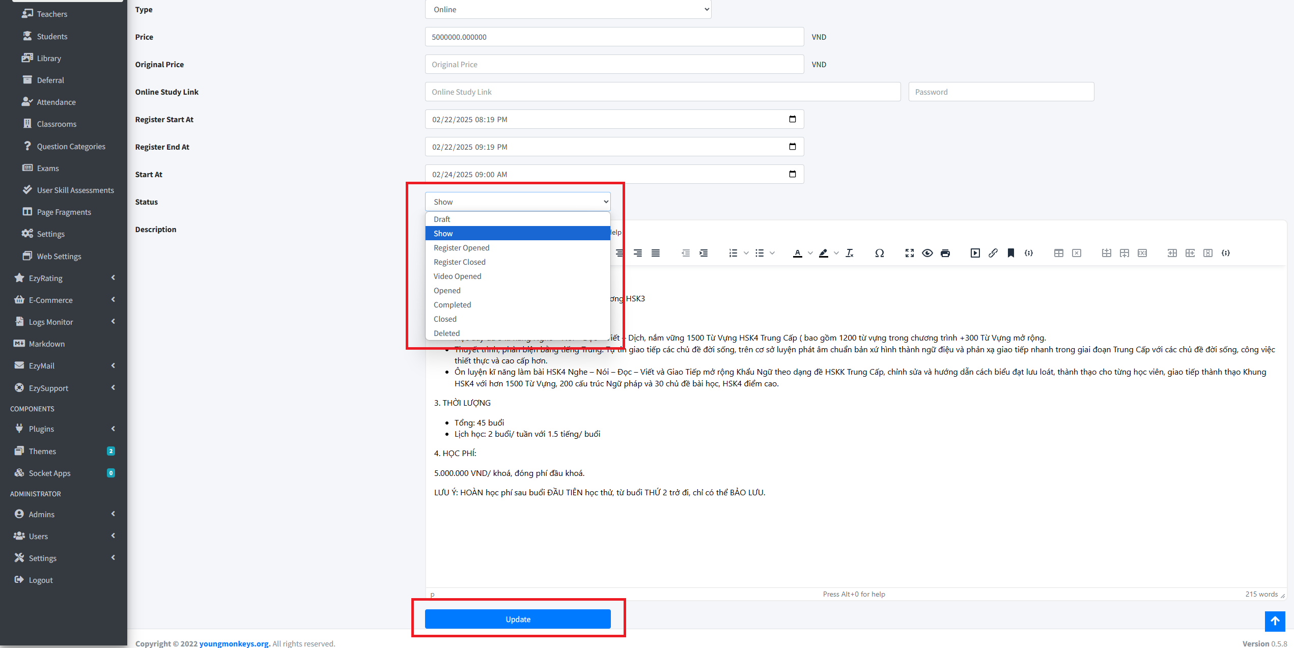The width and height of the screenshot is (1294, 648).
Task: Click the preview eye icon
Action: coord(927,253)
